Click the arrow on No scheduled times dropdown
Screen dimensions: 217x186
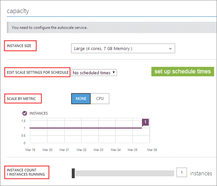114,73
